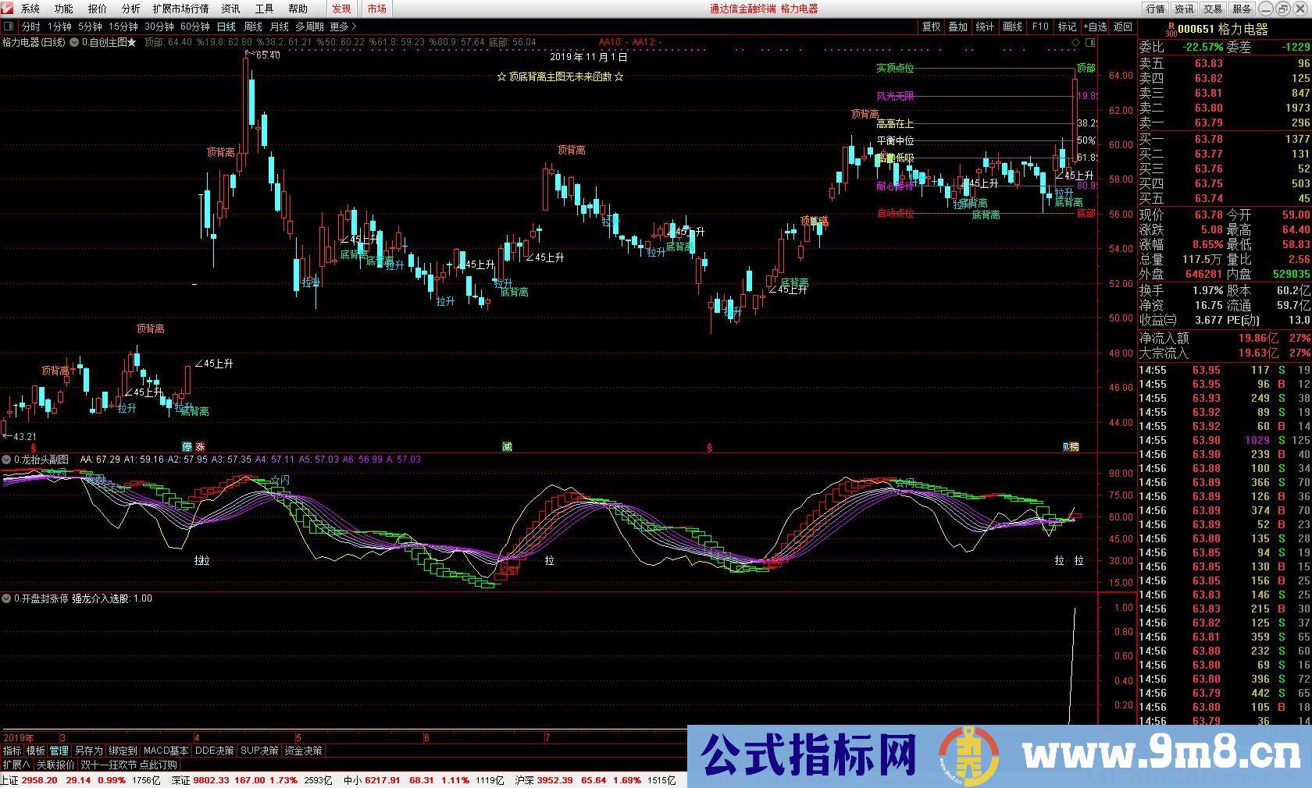Click the 市场 button
This screenshot has width=1312, height=788.
point(377,9)
